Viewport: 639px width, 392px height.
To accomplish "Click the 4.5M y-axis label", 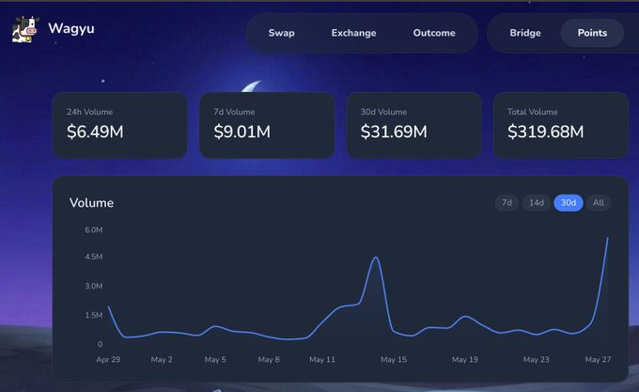I will click(94, 257).
